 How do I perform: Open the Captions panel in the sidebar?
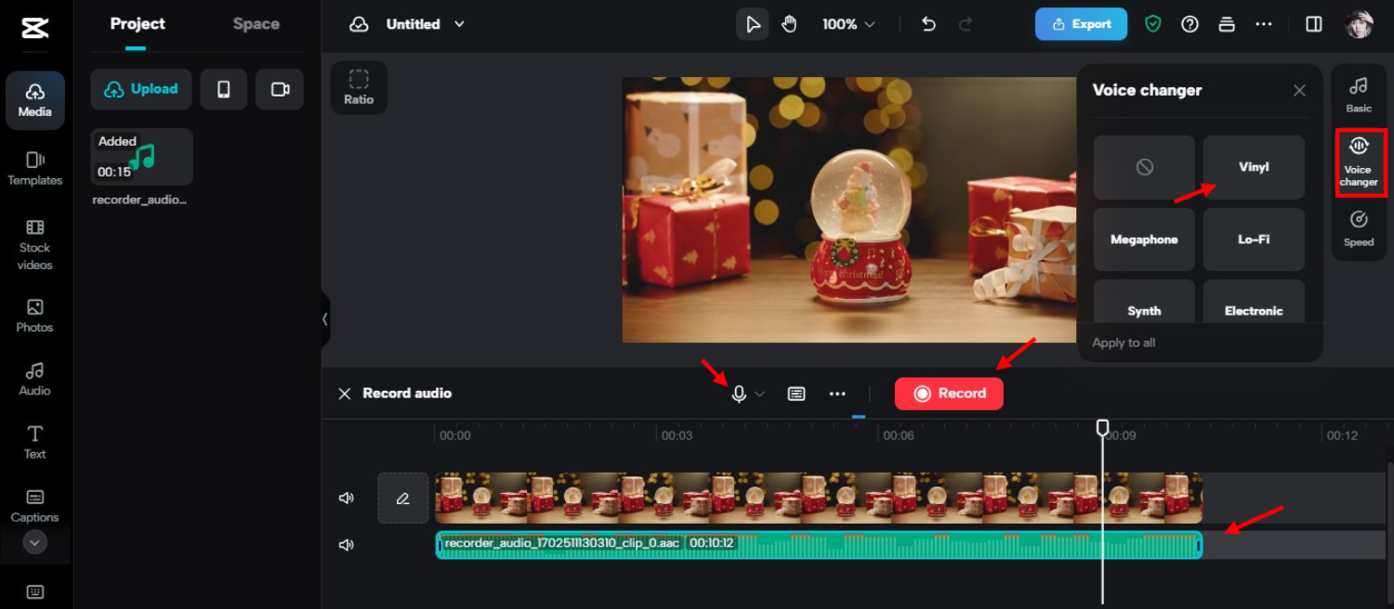click(x=34, y=505)
